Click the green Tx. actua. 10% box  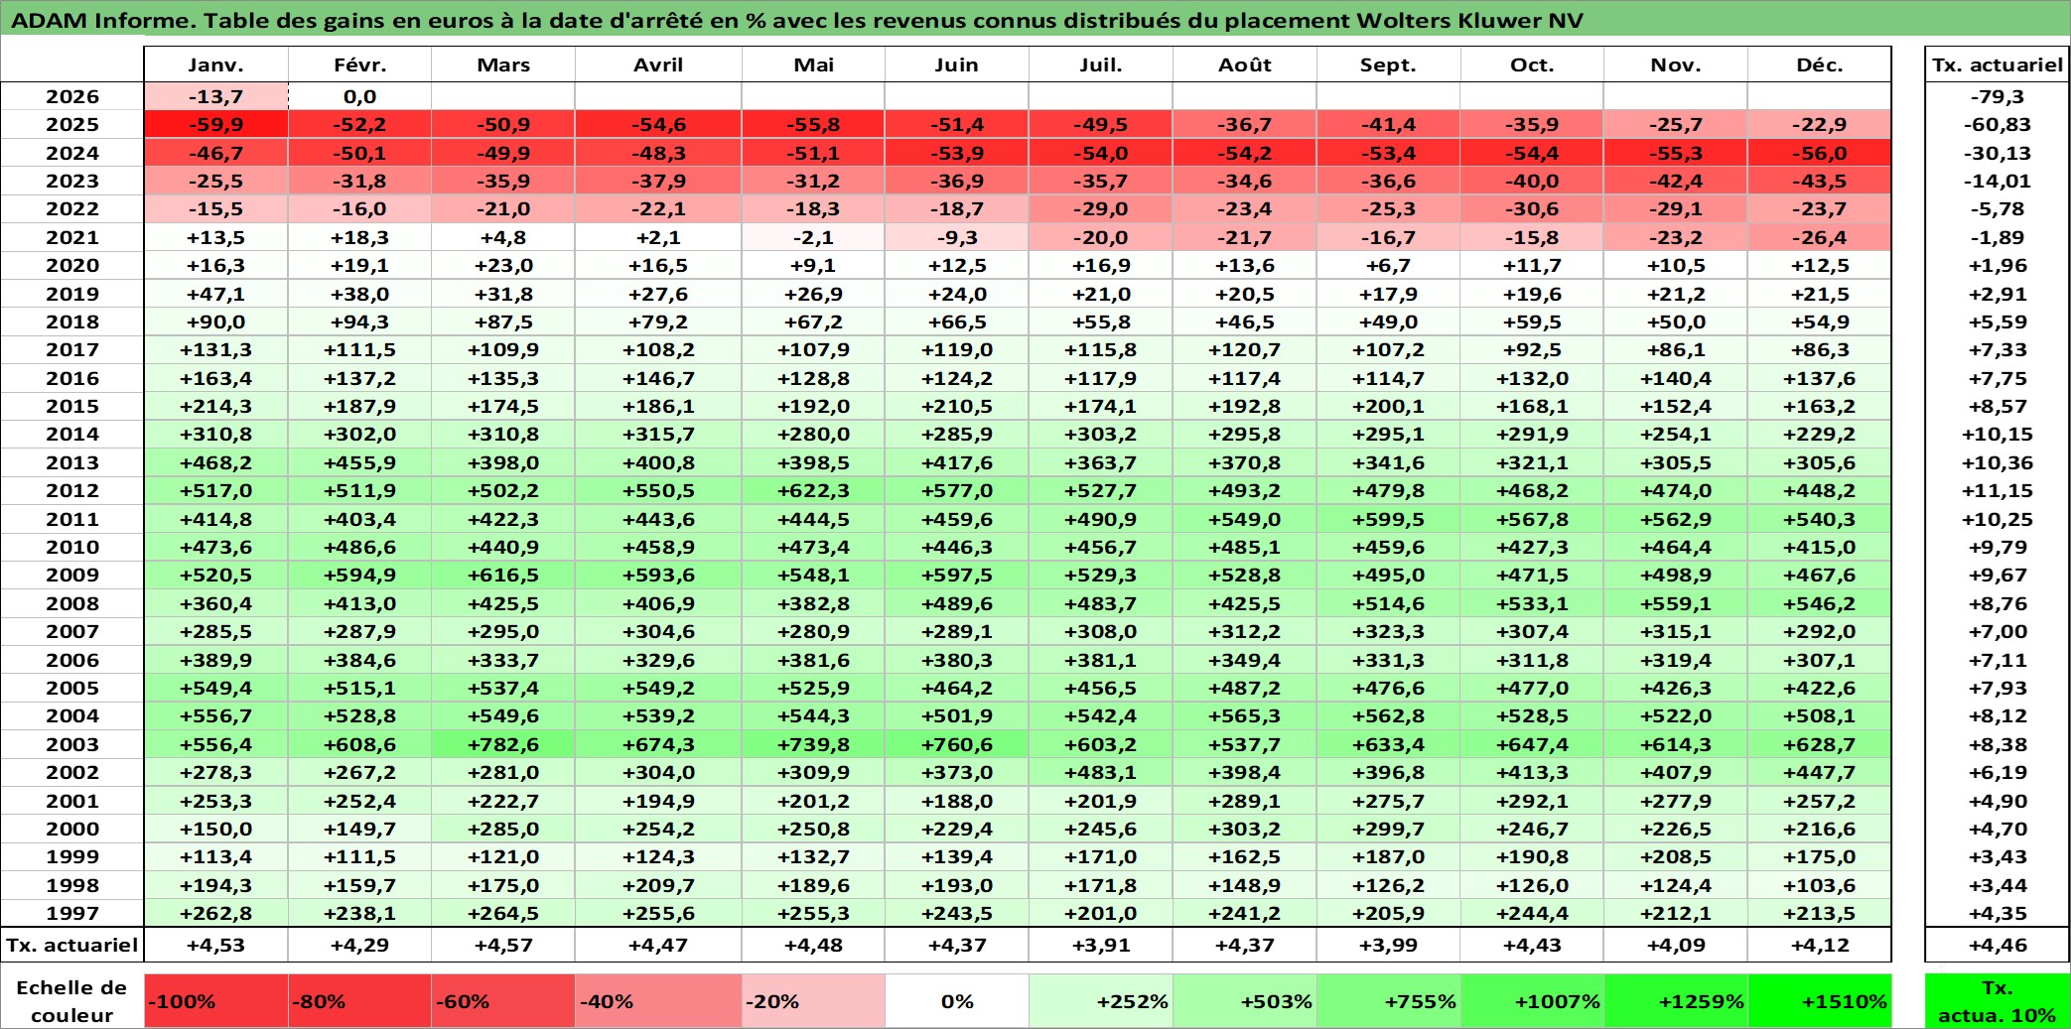point(1998,1001)
